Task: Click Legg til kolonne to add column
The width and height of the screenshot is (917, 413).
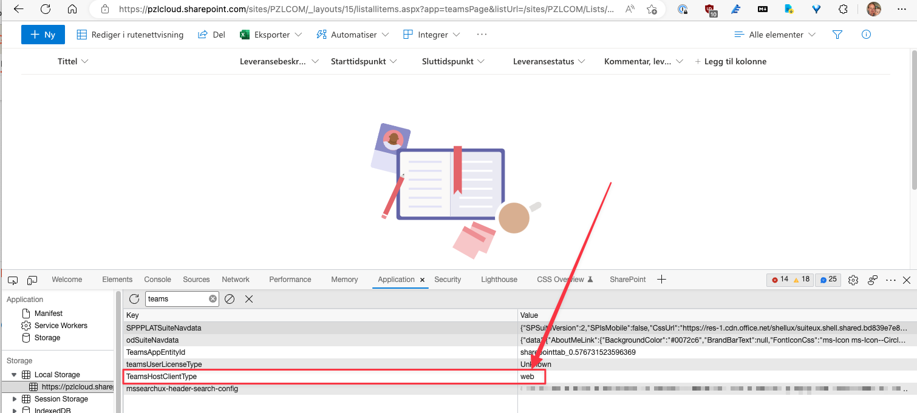Action: pyautogui.click(x=731, y=61)
